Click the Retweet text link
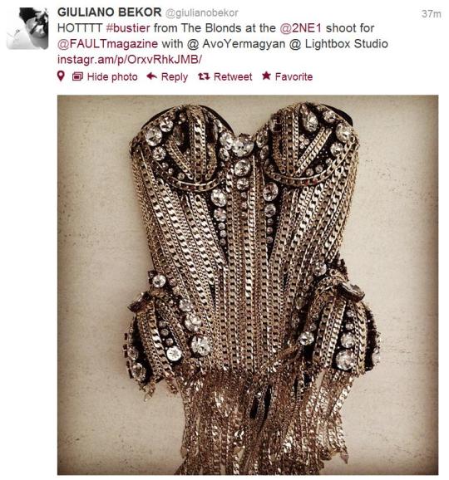449x480 pixels. [x=233, y=77]
